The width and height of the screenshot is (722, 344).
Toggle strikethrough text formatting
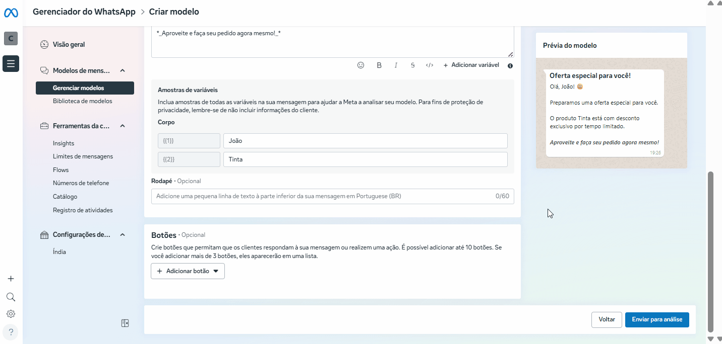(x=412, y=65)
